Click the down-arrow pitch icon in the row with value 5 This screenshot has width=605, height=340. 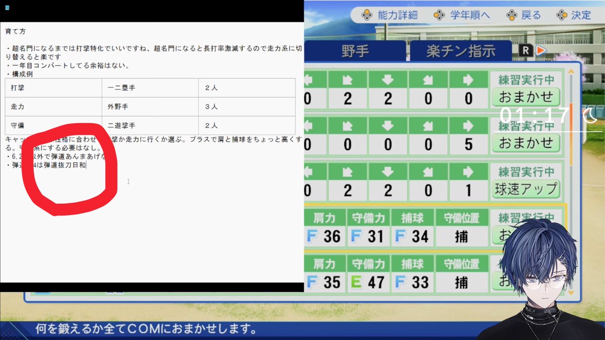(388, 125)
